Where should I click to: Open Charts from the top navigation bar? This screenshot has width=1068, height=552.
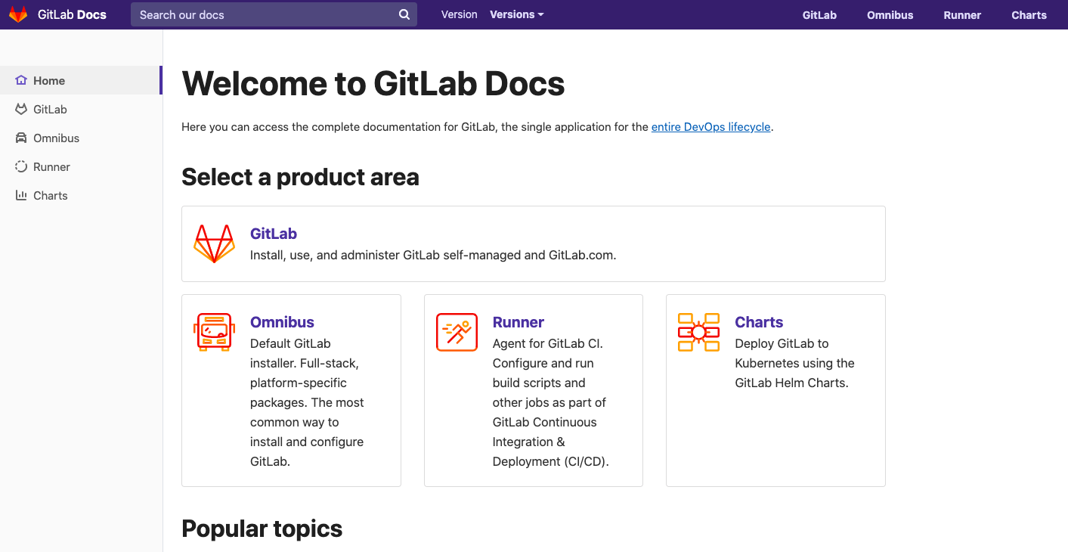1028,14
